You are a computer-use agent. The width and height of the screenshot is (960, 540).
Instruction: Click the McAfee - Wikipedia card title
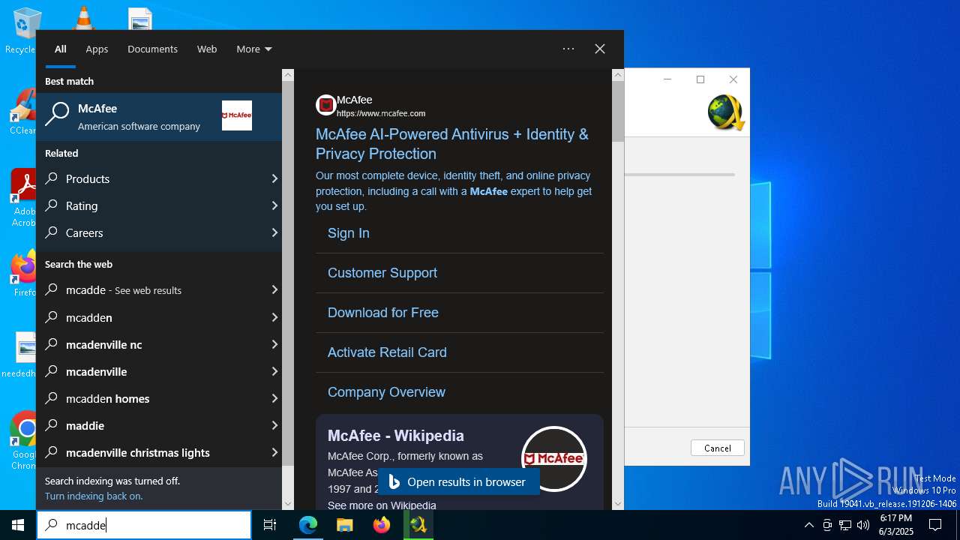click(x=396, y=436)
